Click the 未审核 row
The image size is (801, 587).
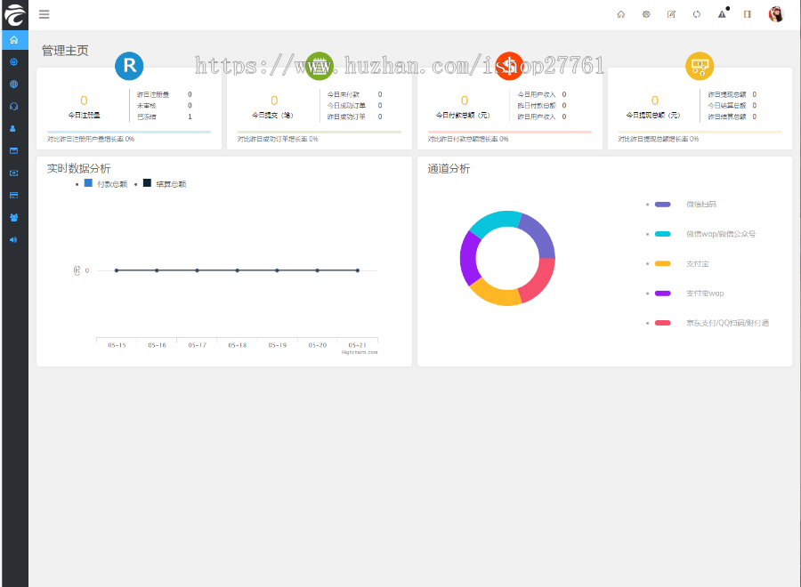click(165, 106)
